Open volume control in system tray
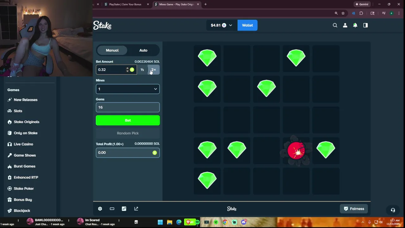Viewport: 405px width, 228px height. click(381, 222)
